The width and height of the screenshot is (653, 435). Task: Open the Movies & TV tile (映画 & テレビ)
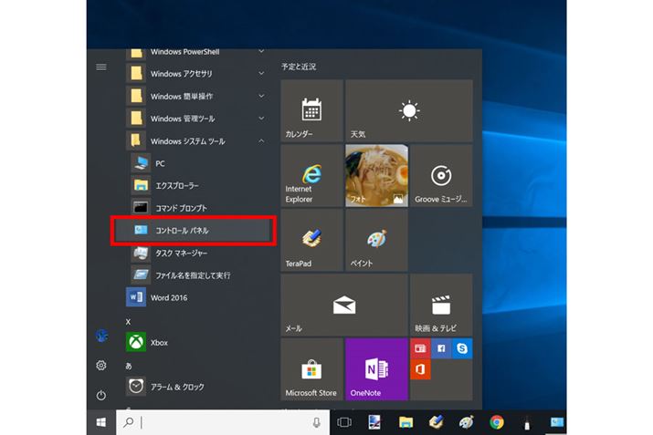pyautogui.click(x=441, y=304)
